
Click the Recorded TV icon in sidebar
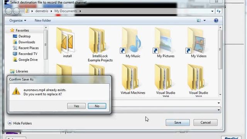click(x=15, y=54)
